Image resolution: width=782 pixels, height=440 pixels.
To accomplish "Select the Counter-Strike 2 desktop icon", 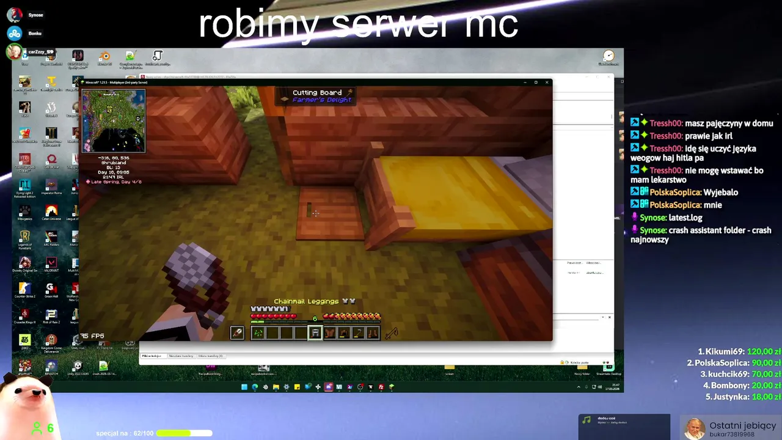I will click(24, 290).
